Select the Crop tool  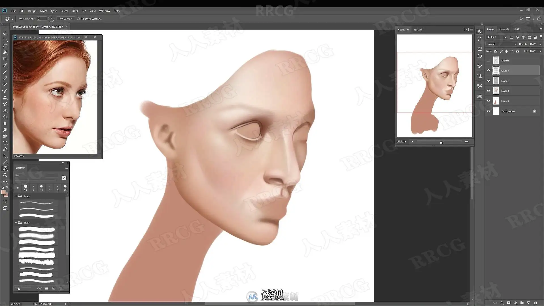[5, 59]
